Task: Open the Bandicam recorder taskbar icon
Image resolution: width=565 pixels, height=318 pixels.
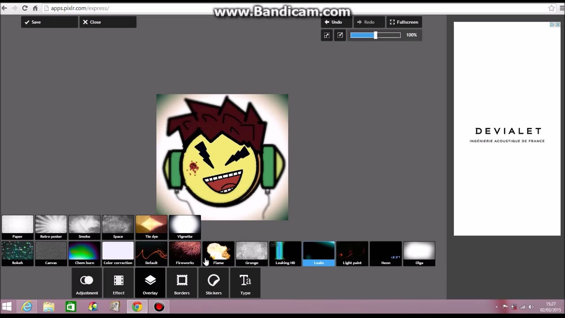Action: pos(159,307)
